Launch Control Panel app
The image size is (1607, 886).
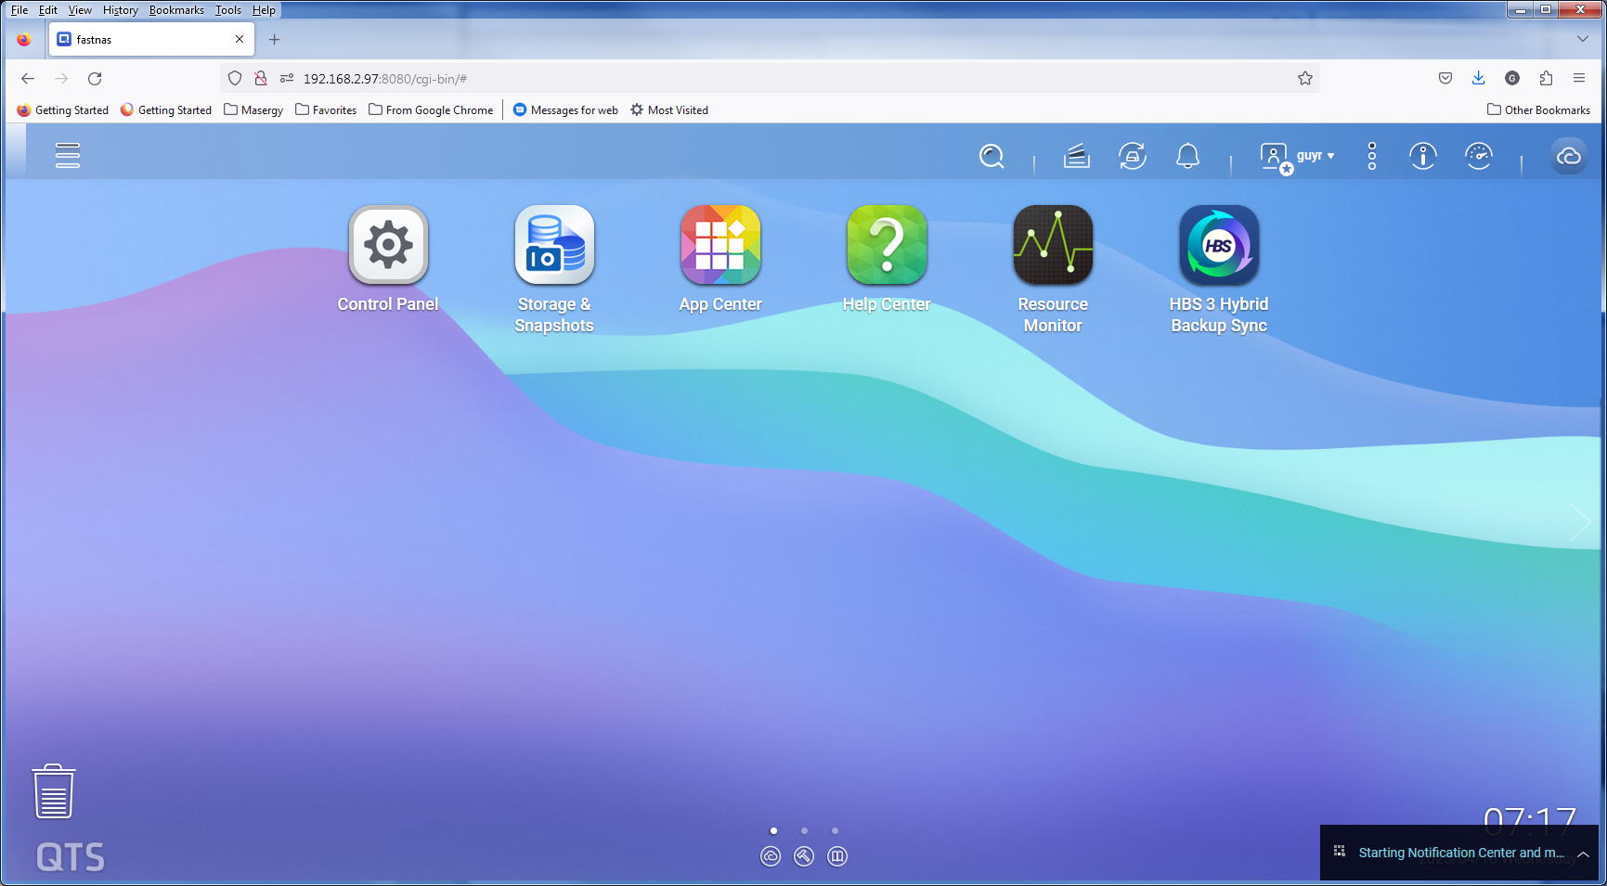tap(388, 259)
